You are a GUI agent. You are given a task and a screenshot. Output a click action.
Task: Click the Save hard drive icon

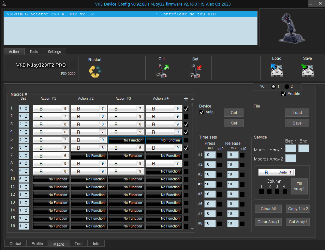coord(308,70)
